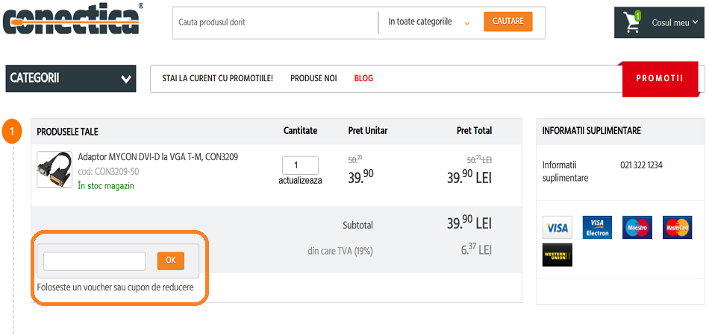Click the 'actualizeaza' quantity link
Viewport: 709px width, 335px height.
coord(300,180)
